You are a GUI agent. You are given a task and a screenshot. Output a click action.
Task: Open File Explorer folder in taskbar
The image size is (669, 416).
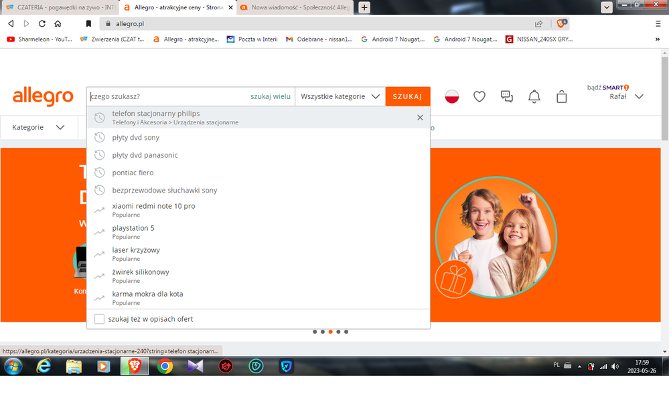pyautogui.click(x=74, y=366)
